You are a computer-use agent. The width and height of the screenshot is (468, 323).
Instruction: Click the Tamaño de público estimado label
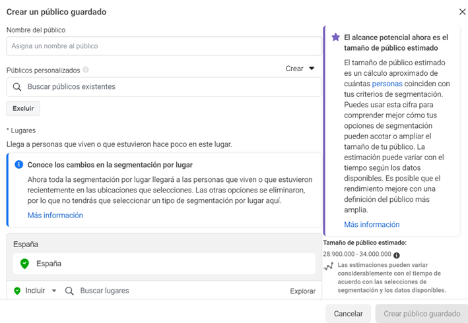365,243
